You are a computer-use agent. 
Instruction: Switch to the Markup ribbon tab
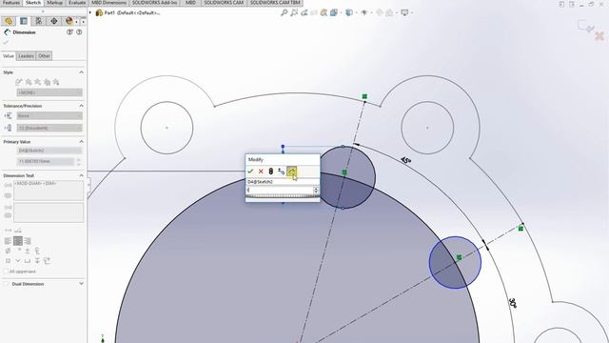click(x=54, y=3)
